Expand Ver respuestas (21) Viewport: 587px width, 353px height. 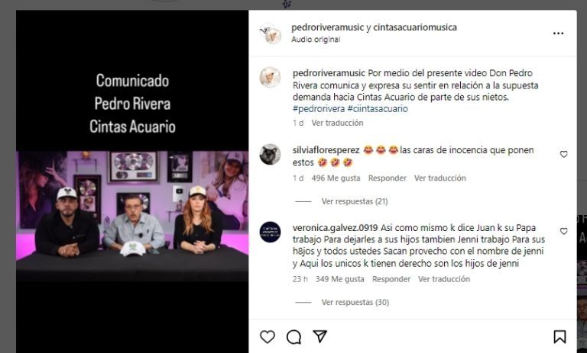pos(355,201)
